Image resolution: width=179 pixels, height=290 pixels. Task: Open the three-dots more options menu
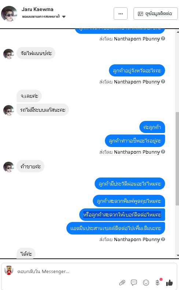click(121, 14)
